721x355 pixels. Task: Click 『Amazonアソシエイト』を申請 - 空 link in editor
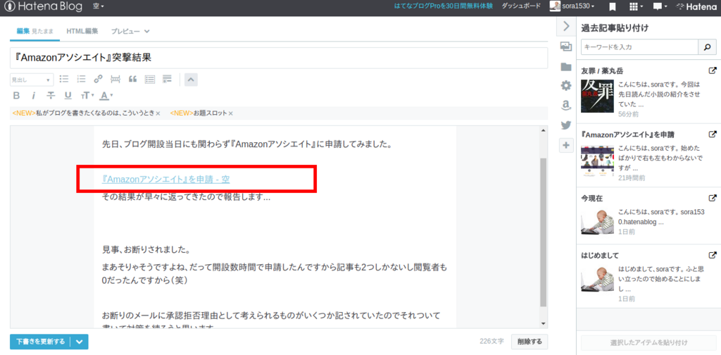tap(166, 180)
